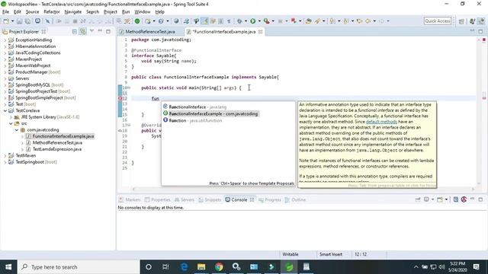488x274 pixels.
Task: Expand the ExceptionHandling project
Action: tap(5, 40)
